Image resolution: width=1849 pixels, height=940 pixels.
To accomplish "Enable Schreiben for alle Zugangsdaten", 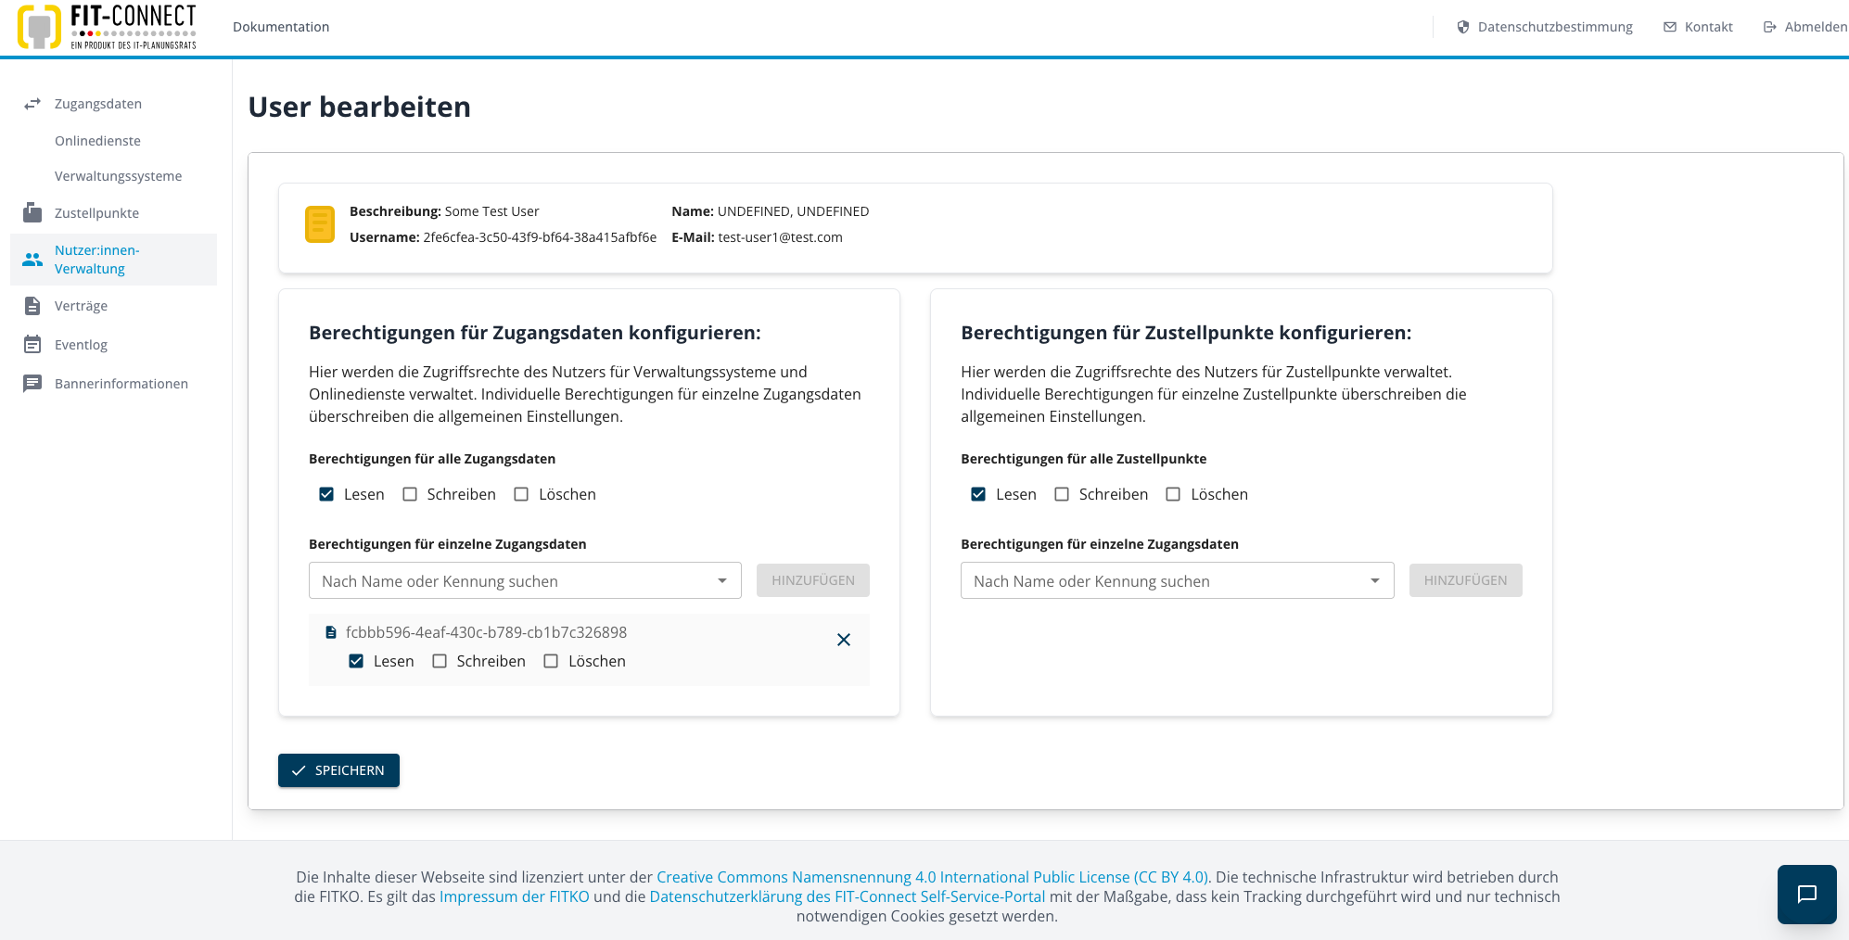I will 410,494.
